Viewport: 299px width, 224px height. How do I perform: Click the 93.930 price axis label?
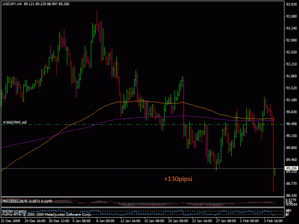pyautogui.click(x=291, y=4)
